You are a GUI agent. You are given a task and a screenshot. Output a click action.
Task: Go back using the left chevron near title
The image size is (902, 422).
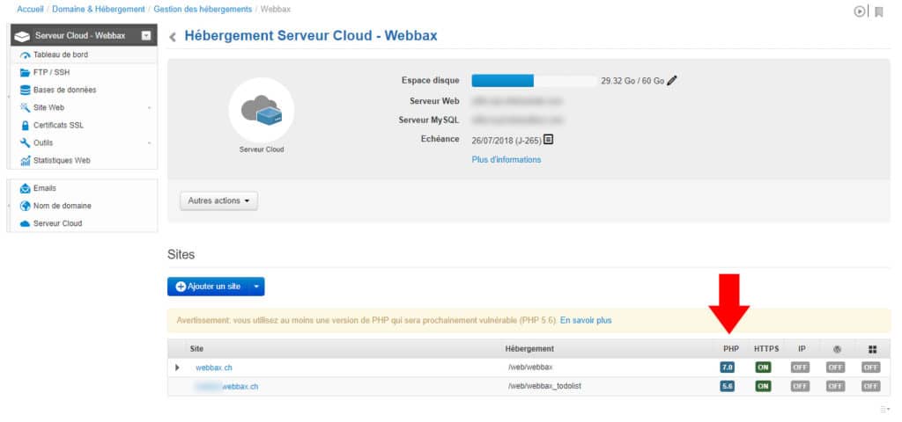tap(173, 37)
